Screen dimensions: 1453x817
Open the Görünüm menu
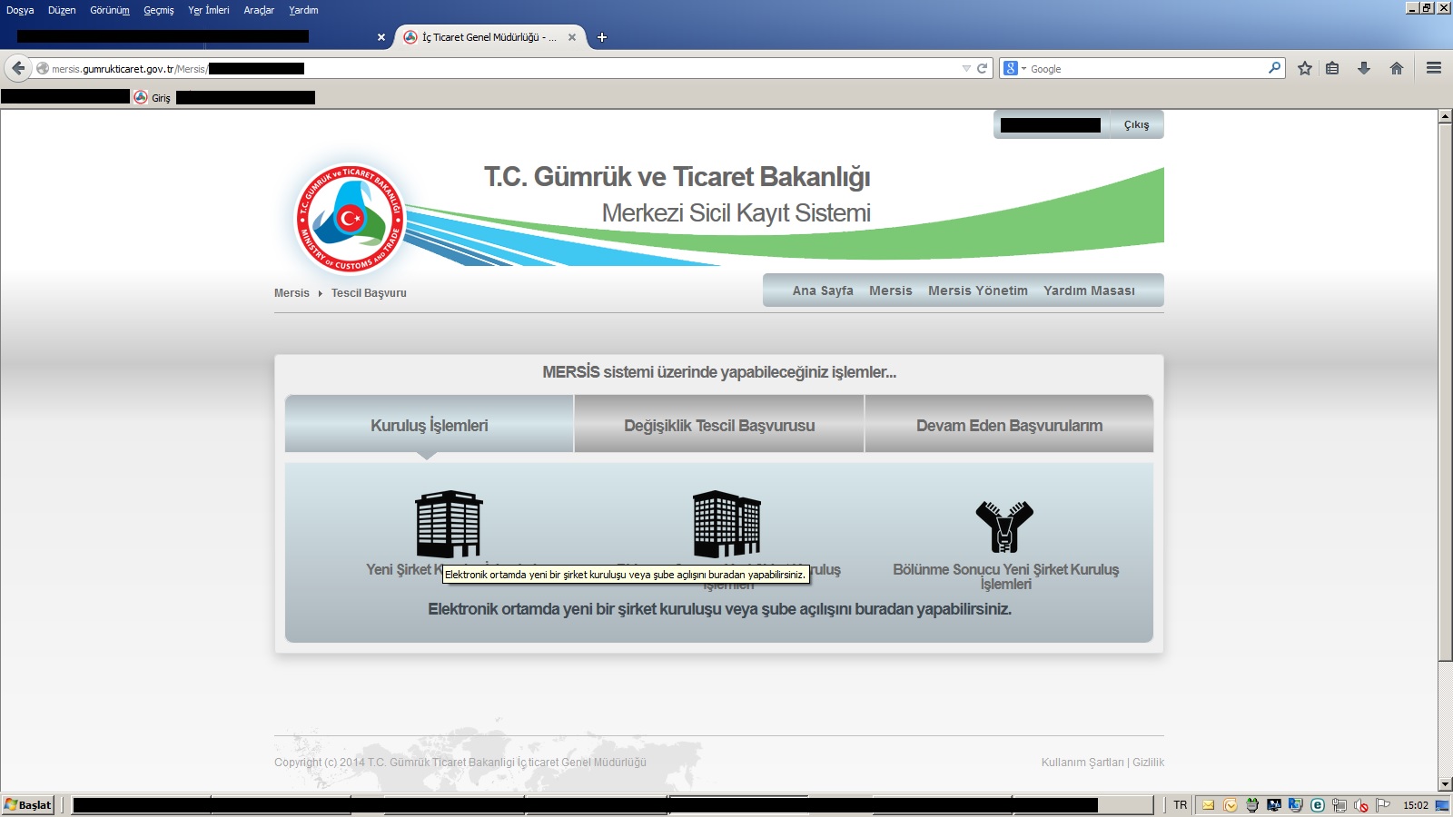point(110,10)
